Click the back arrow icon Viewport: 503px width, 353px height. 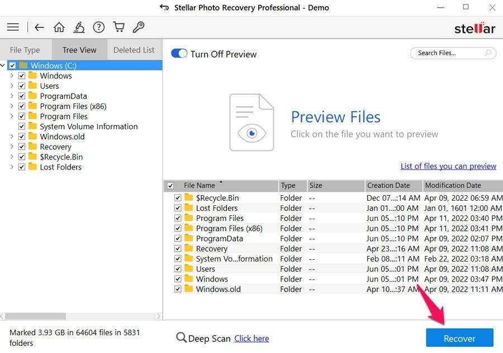[39, 27]
